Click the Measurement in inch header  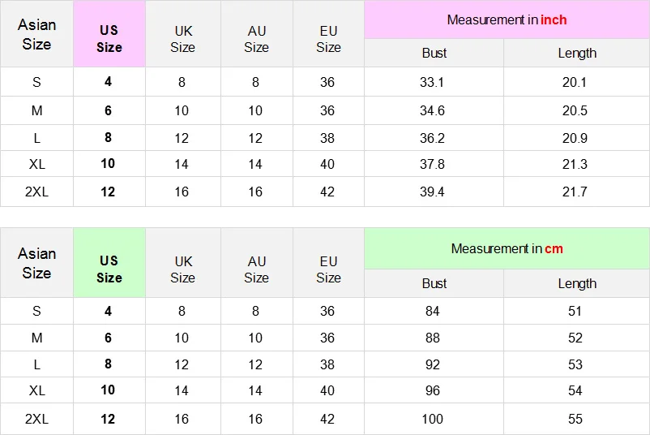507,19
